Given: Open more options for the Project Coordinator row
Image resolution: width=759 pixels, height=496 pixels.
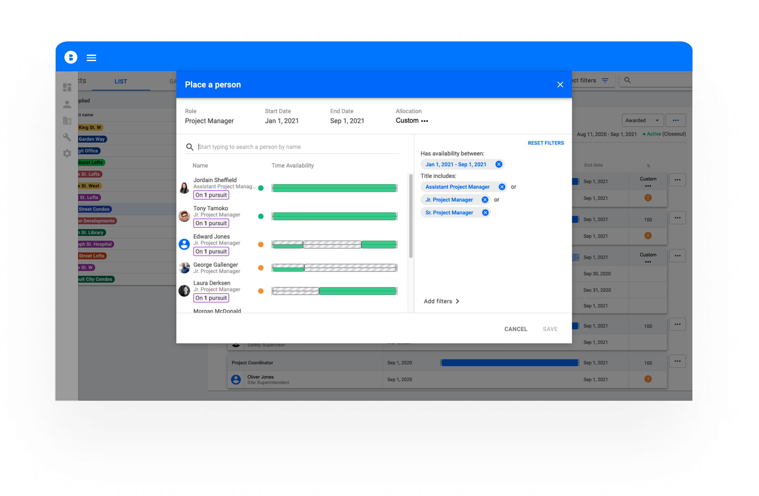Looking at the screenshot, I should pyautogui.click(x=677, y=361).
